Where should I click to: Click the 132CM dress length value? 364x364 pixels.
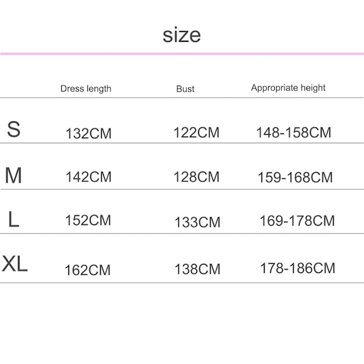pyautogui.click(x=89, y=133)
